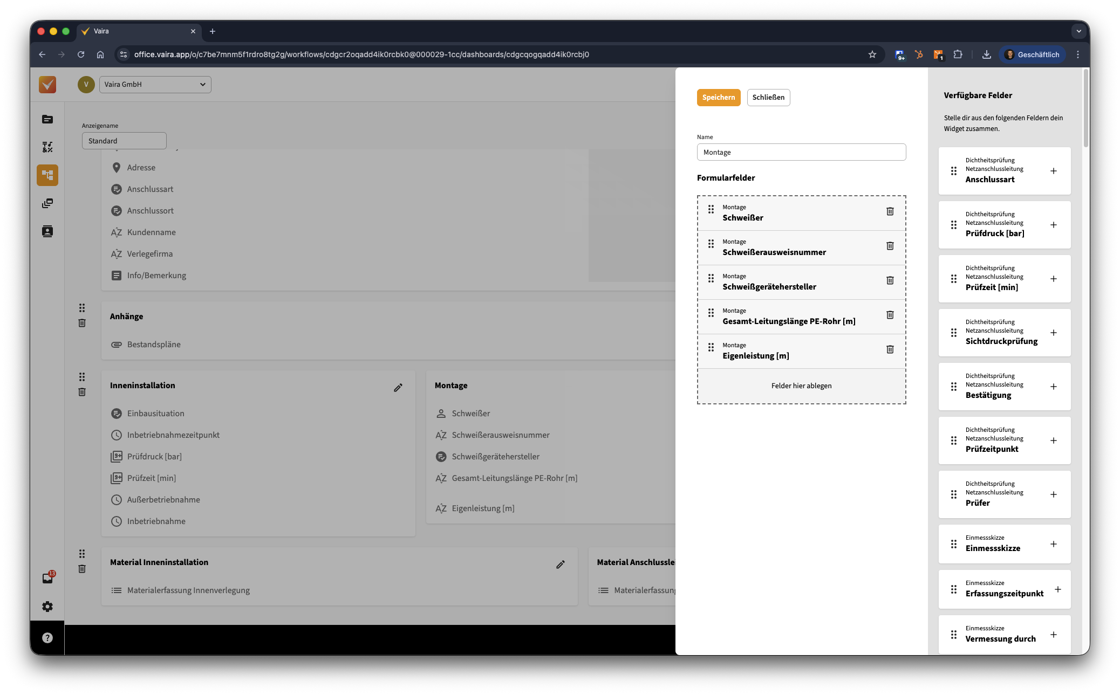This screenshot has width=1120, height=695.
Task: Remove the Eigenleistung [m] form field
Action: point(890,349)
